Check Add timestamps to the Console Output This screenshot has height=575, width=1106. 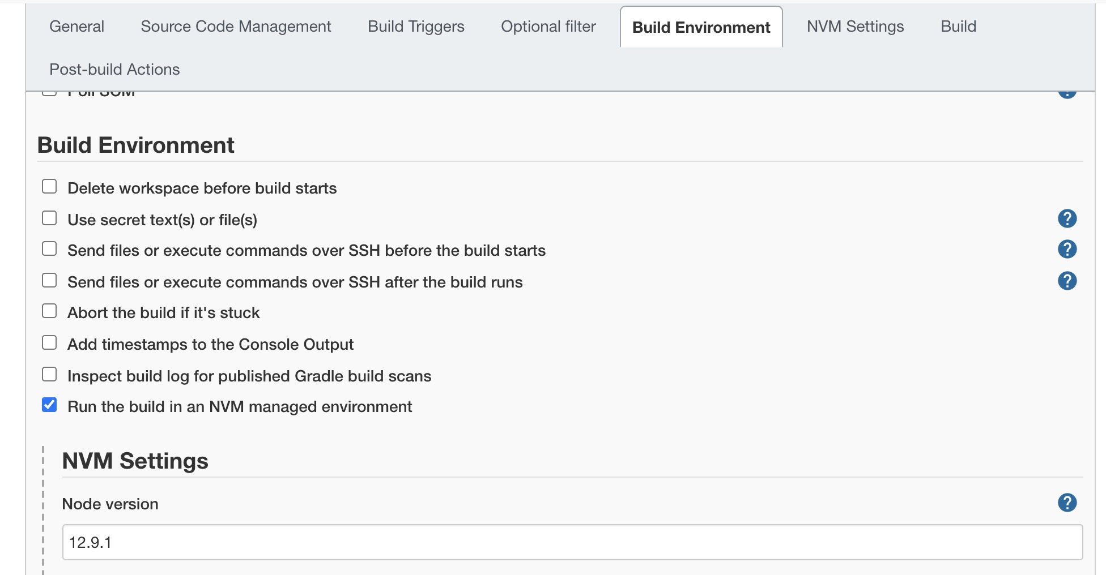[49, 343]
